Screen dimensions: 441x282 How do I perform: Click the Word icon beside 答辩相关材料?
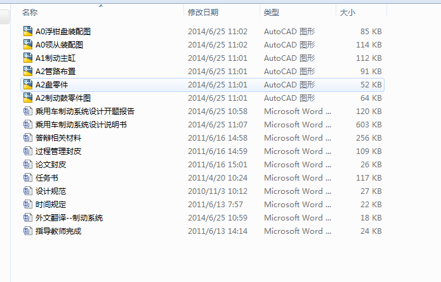pyautogui.click(x=27, y=138)
